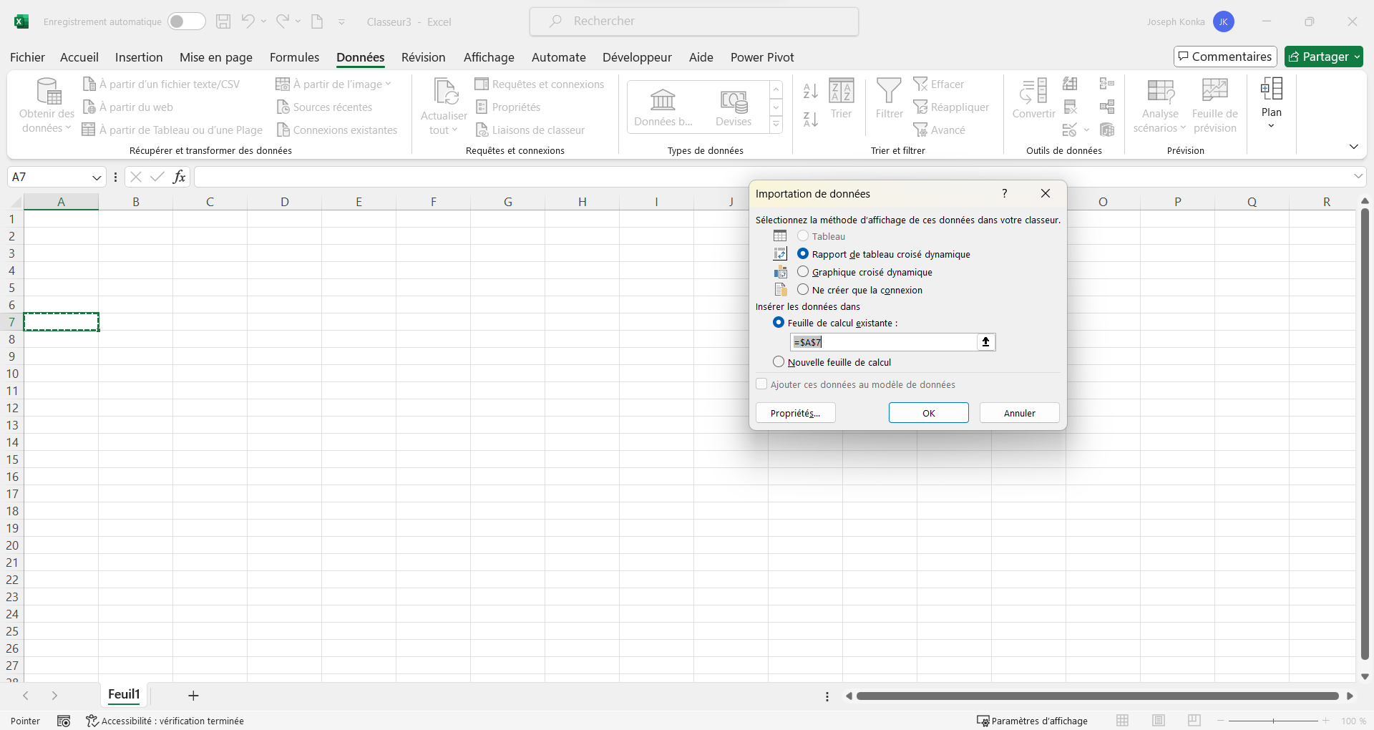Image resolution: width=1374 pixels, height=730 pixels.
Task: Open the Partager dropdown button
Action: point(1324,57)
